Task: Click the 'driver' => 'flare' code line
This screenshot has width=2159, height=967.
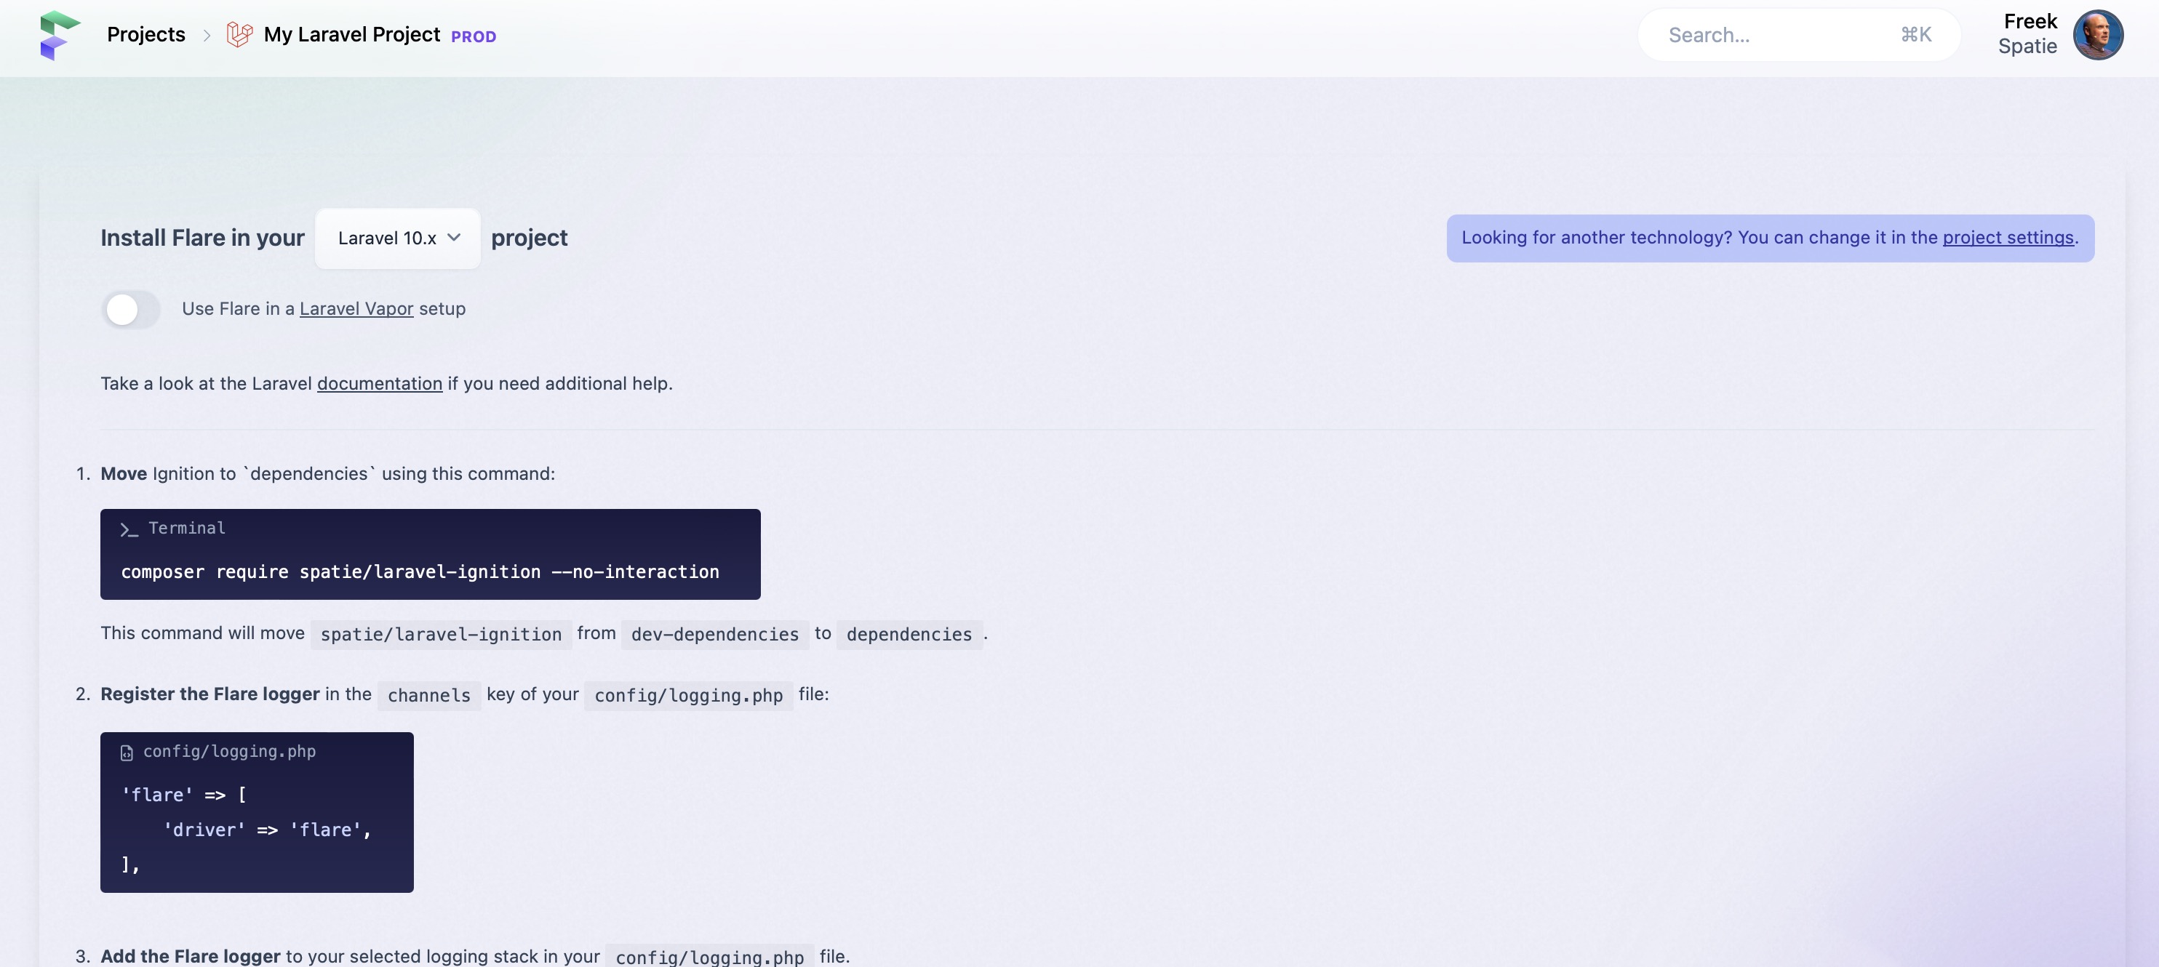Action: [x=268, y=830]
